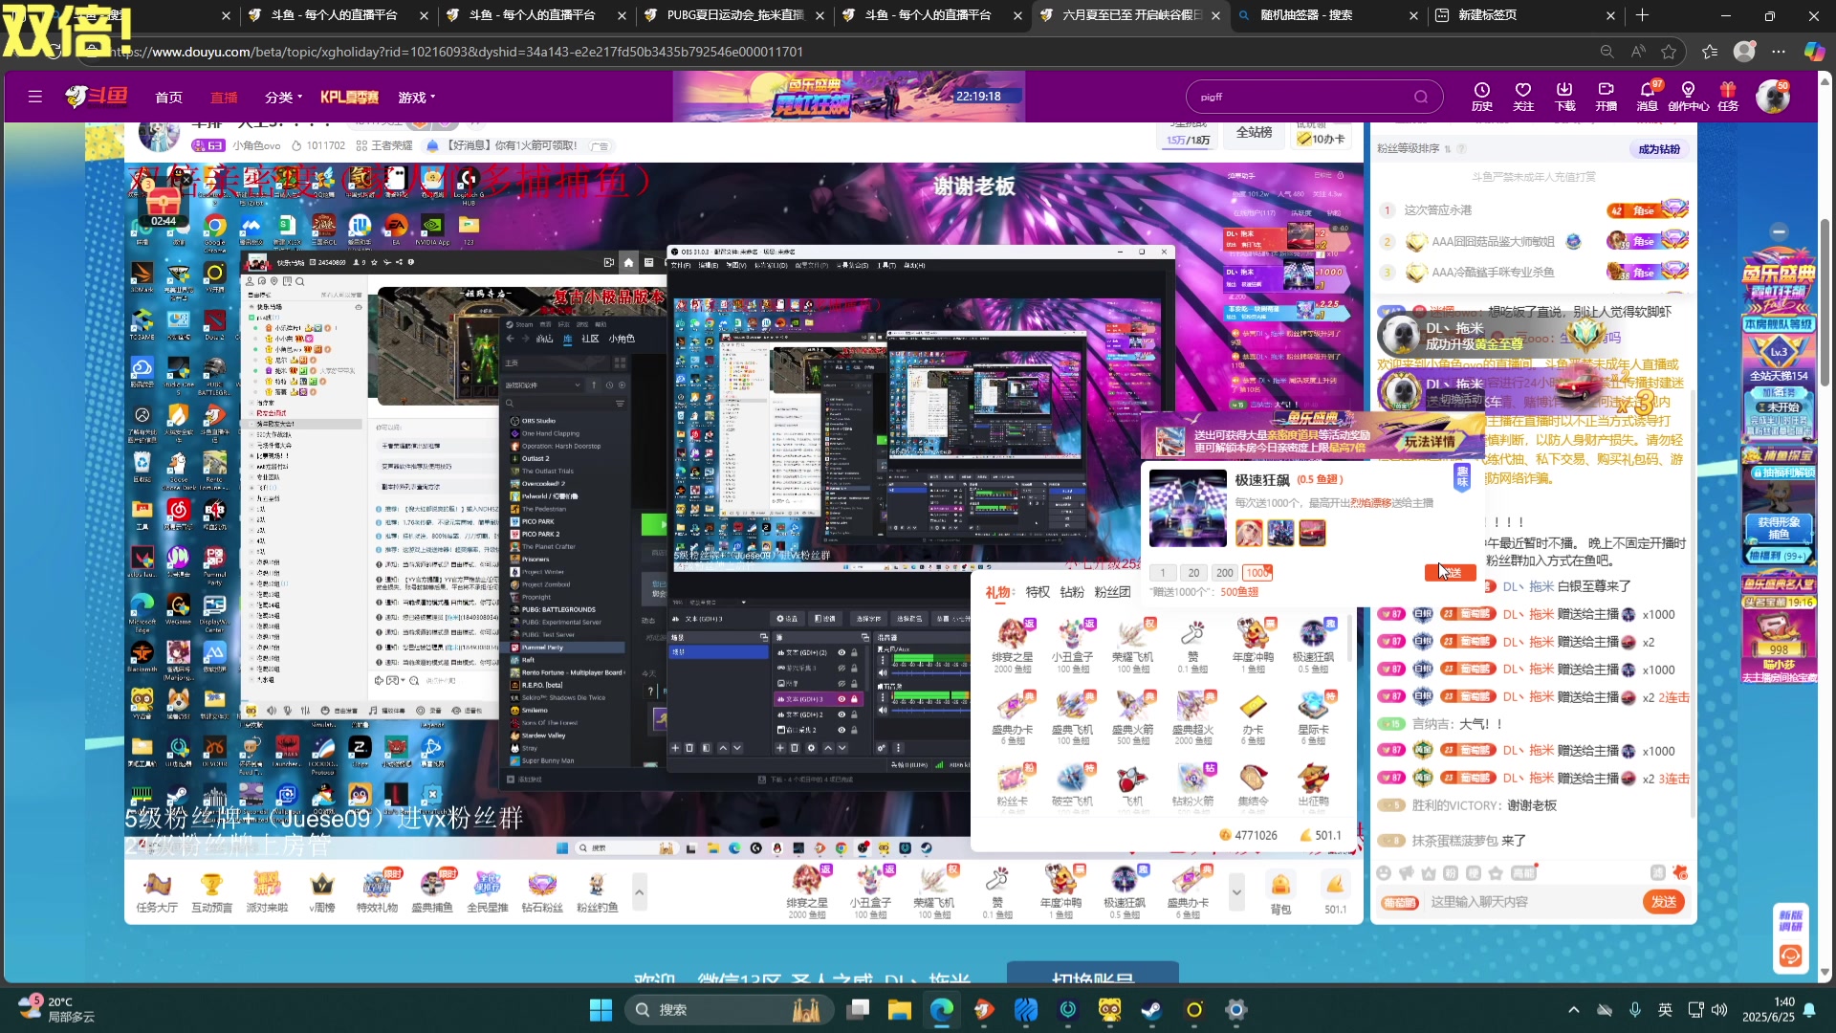Viewport: 1836px width, 1033px height.
Task: Open the 历史 history icon
Action: [x=1482, y=97]
